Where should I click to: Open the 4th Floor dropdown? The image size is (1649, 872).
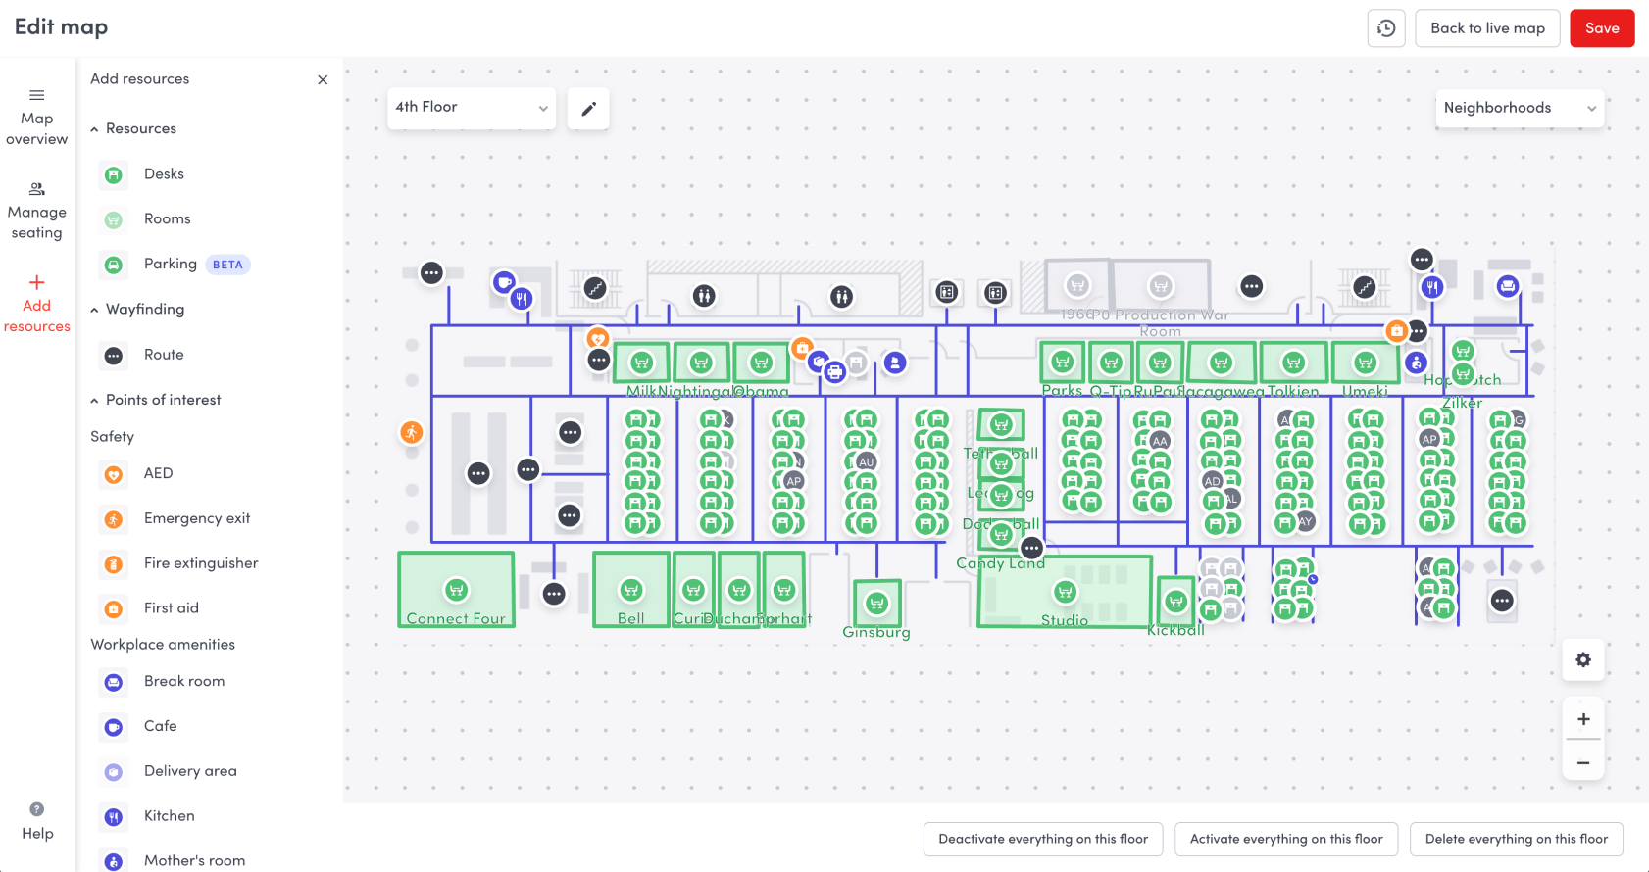472,108
